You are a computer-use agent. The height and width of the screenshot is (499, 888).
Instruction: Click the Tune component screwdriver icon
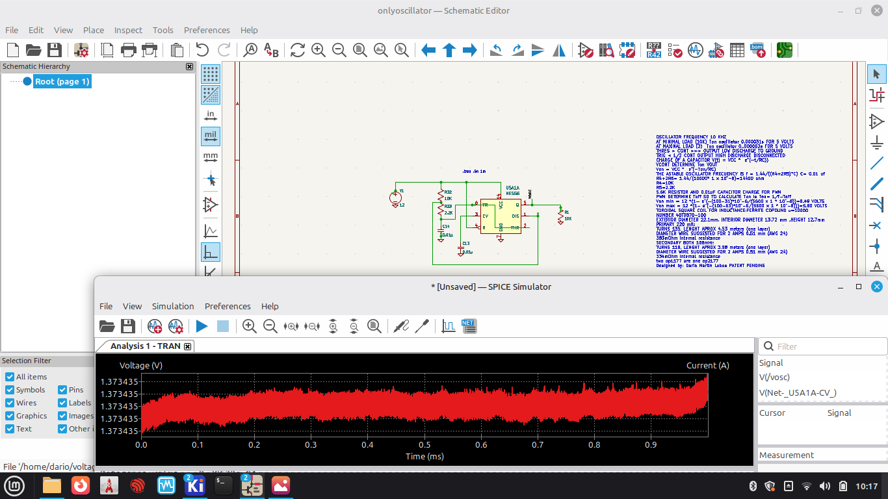tap(423, 326)
